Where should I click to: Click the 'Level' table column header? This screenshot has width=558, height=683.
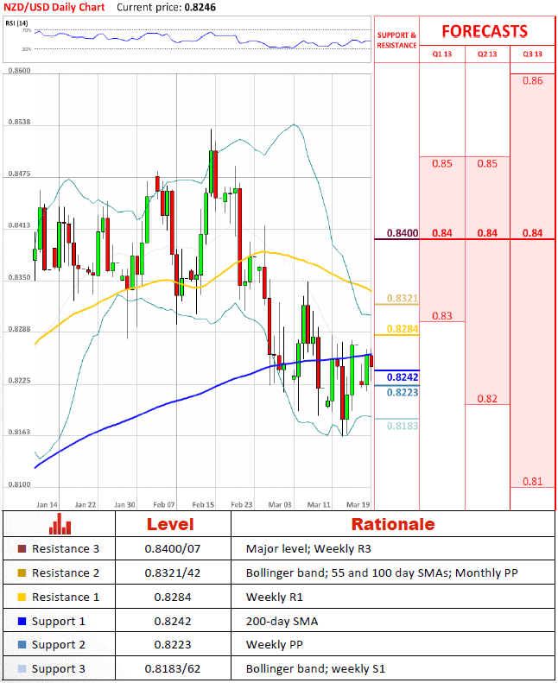click(x=170, y=524)
